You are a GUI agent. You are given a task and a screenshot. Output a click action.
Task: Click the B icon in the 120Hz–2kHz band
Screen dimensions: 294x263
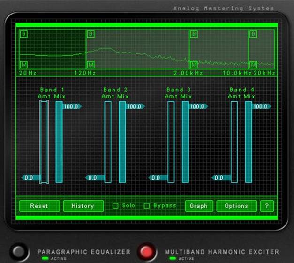[x=90, y=34]
